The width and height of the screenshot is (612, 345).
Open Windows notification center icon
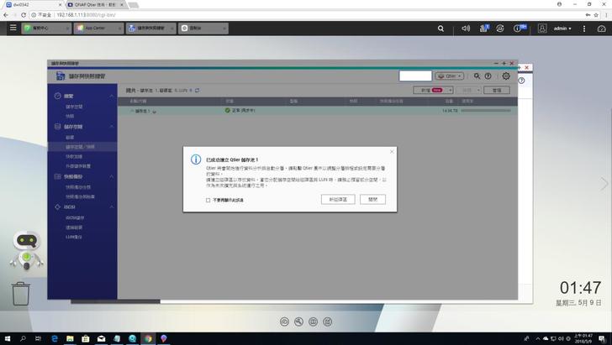[602, 338]
